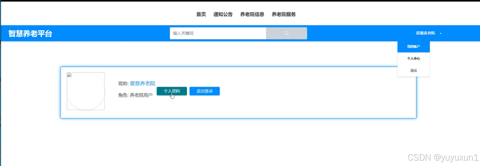Select 退出 in the user dropdown menu

(413, 71)
